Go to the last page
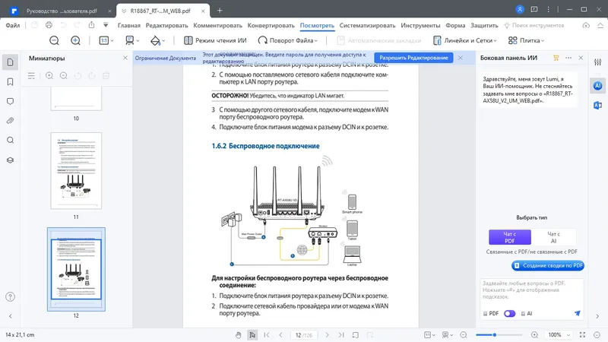 point(340,335)
